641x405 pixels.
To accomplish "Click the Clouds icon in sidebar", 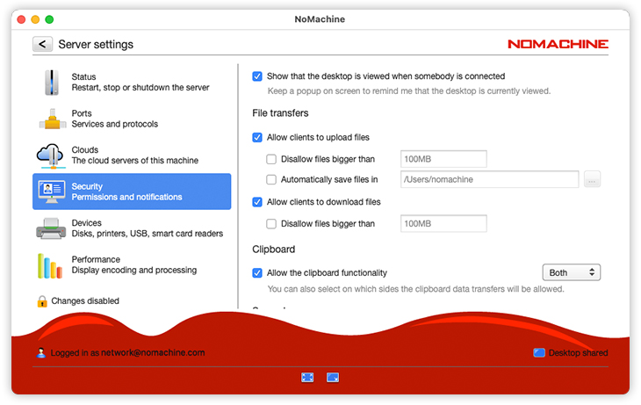I will click(51, 155).
